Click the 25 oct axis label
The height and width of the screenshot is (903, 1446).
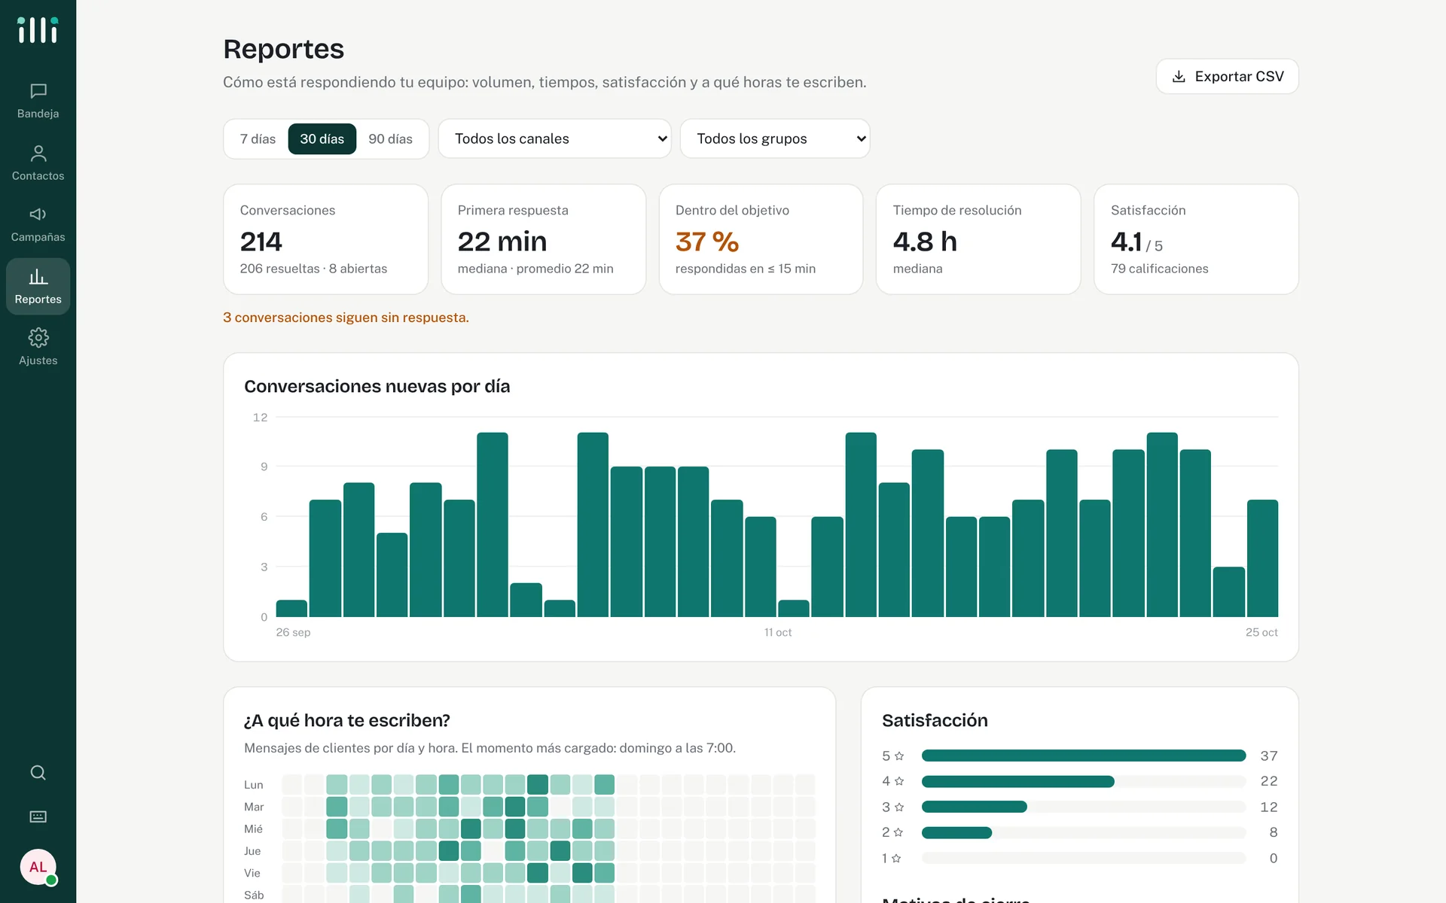1261,632
